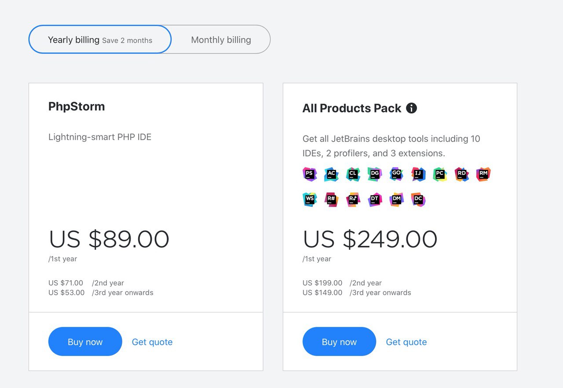Open Get quote link for PhpStorm

coord(152,342)
